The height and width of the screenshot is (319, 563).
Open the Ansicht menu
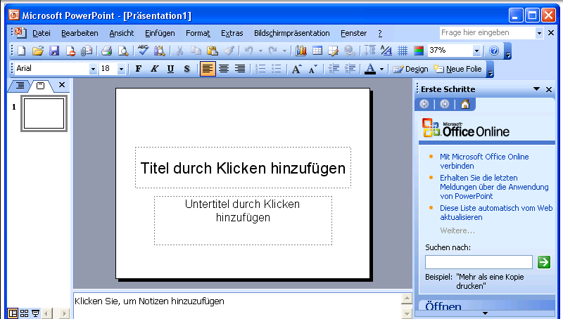pos(122,33)
